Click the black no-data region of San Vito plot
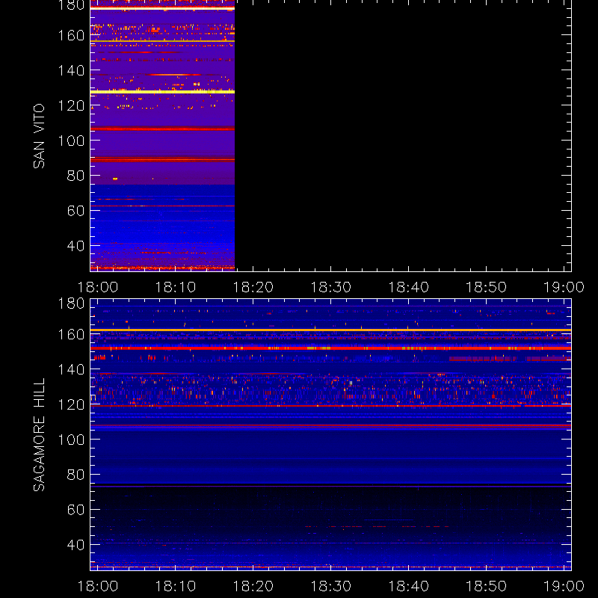This screenshot has height=598, width=598. (x=403, y=135)
